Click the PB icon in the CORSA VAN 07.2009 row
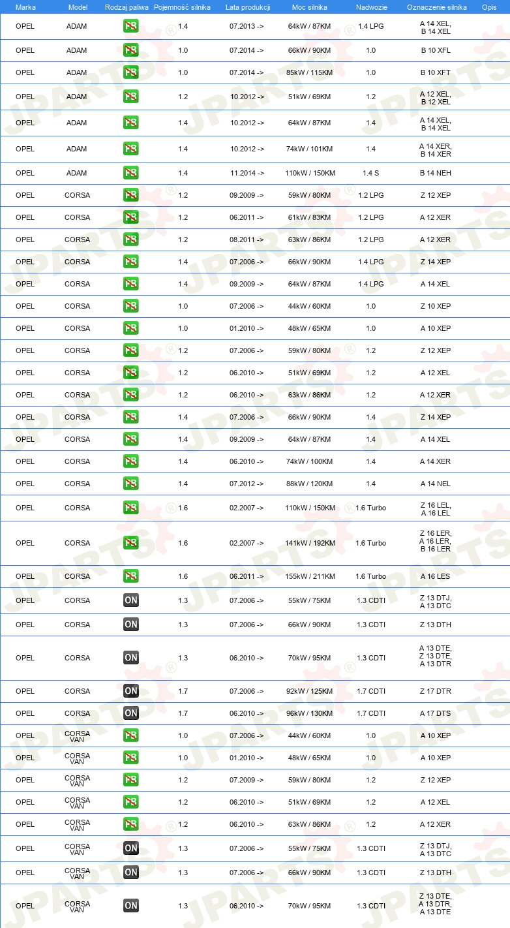 click(x=130, y=780)
